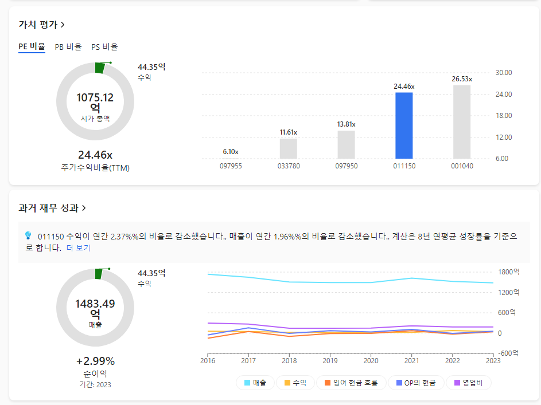Click the 13.81x bar value label
This screenshot has width=541, height=405.
(x=346, y=124)
